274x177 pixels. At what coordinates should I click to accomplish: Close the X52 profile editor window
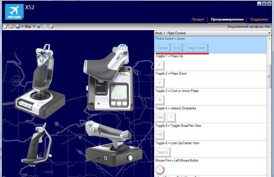269,4
